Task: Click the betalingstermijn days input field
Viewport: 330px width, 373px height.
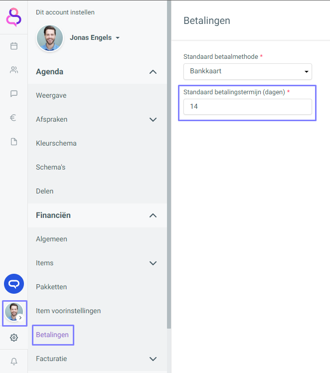Action: point(247,107)
